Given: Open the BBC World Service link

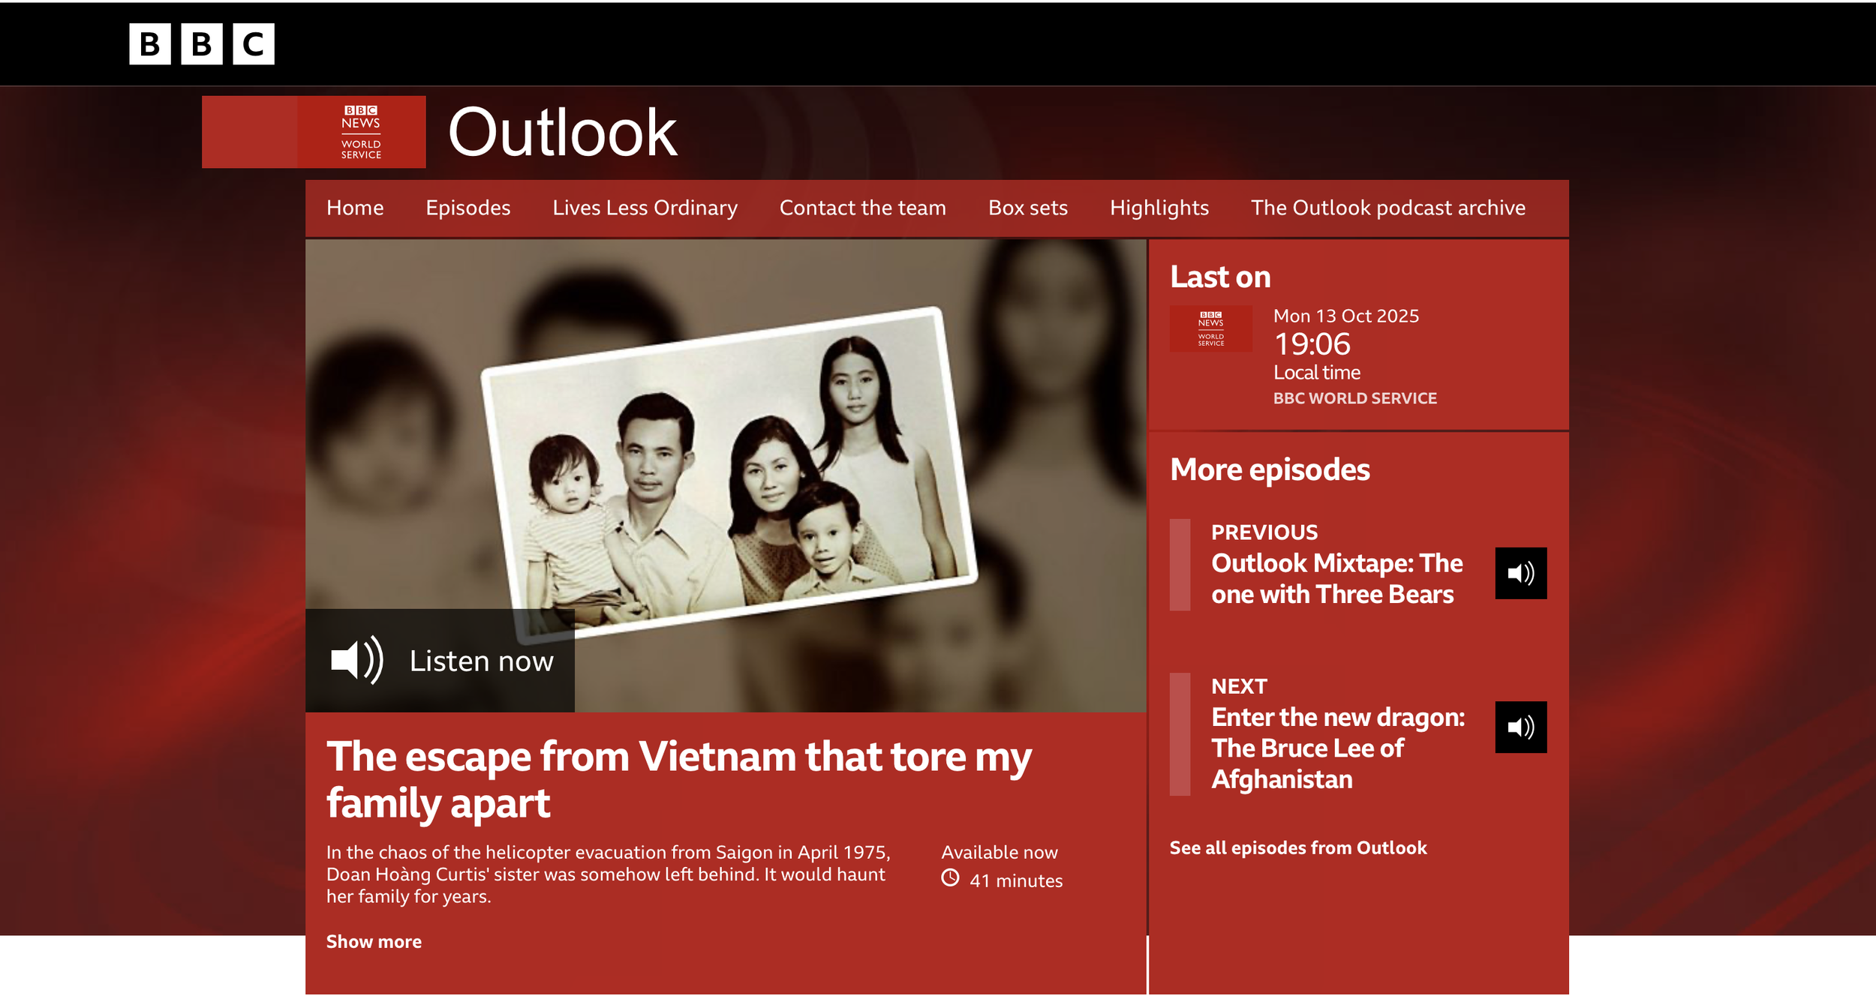Looking at the screenshot, I should click(1355, 398).
